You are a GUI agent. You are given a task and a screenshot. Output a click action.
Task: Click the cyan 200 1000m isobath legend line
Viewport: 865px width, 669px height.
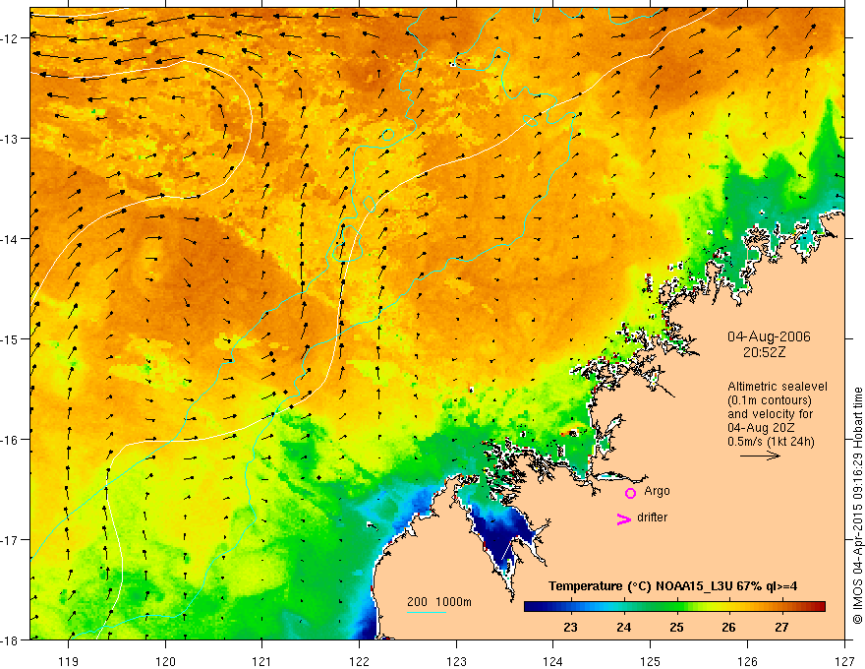pos(427,612)
